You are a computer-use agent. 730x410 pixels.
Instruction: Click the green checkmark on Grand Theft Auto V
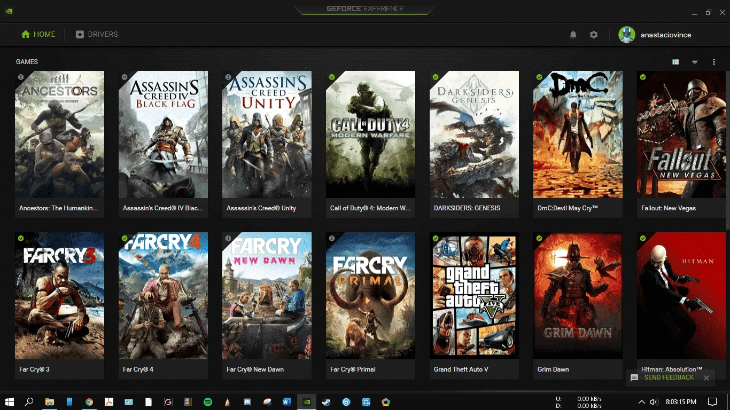point(436,238)
